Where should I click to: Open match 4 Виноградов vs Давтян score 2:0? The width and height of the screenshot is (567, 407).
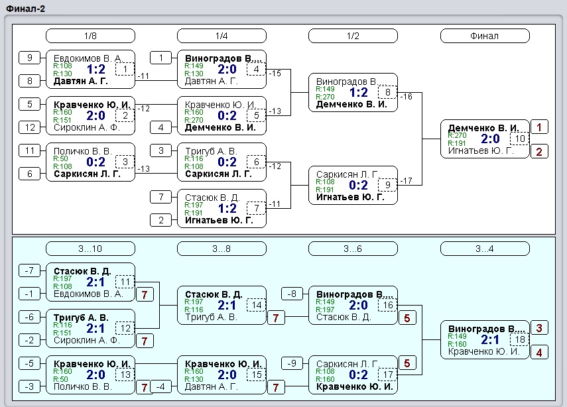click(x=221, y=70)
